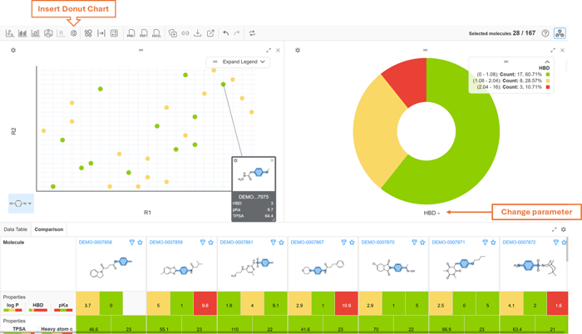Click the red legend swatch for HBD
582x334 pixels.
[549, 86]
